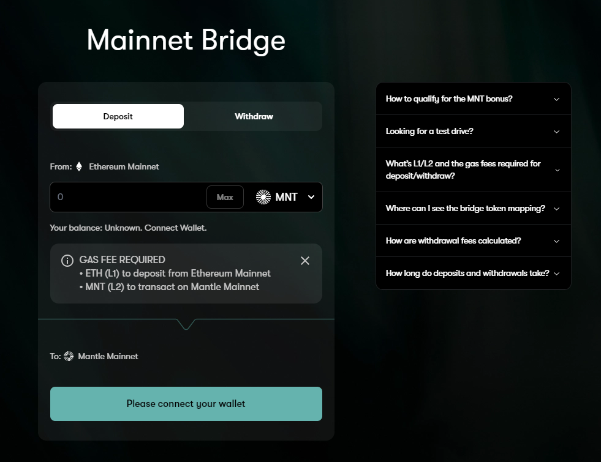The width and height of the screenshot is (601, 462).
Task: Expand 'How long do deposits and withdrawals take?'
Action: (467, 274)
